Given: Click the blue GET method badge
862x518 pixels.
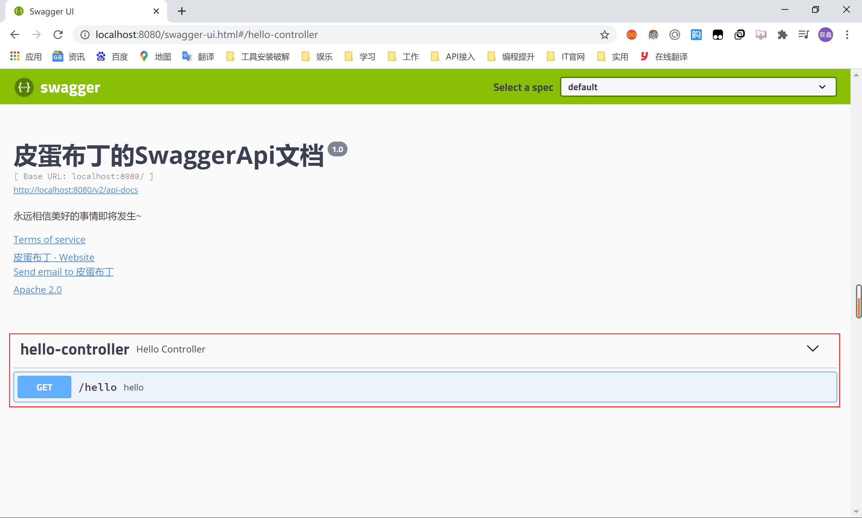Looking at the screenshot, I should pos(44,387).
